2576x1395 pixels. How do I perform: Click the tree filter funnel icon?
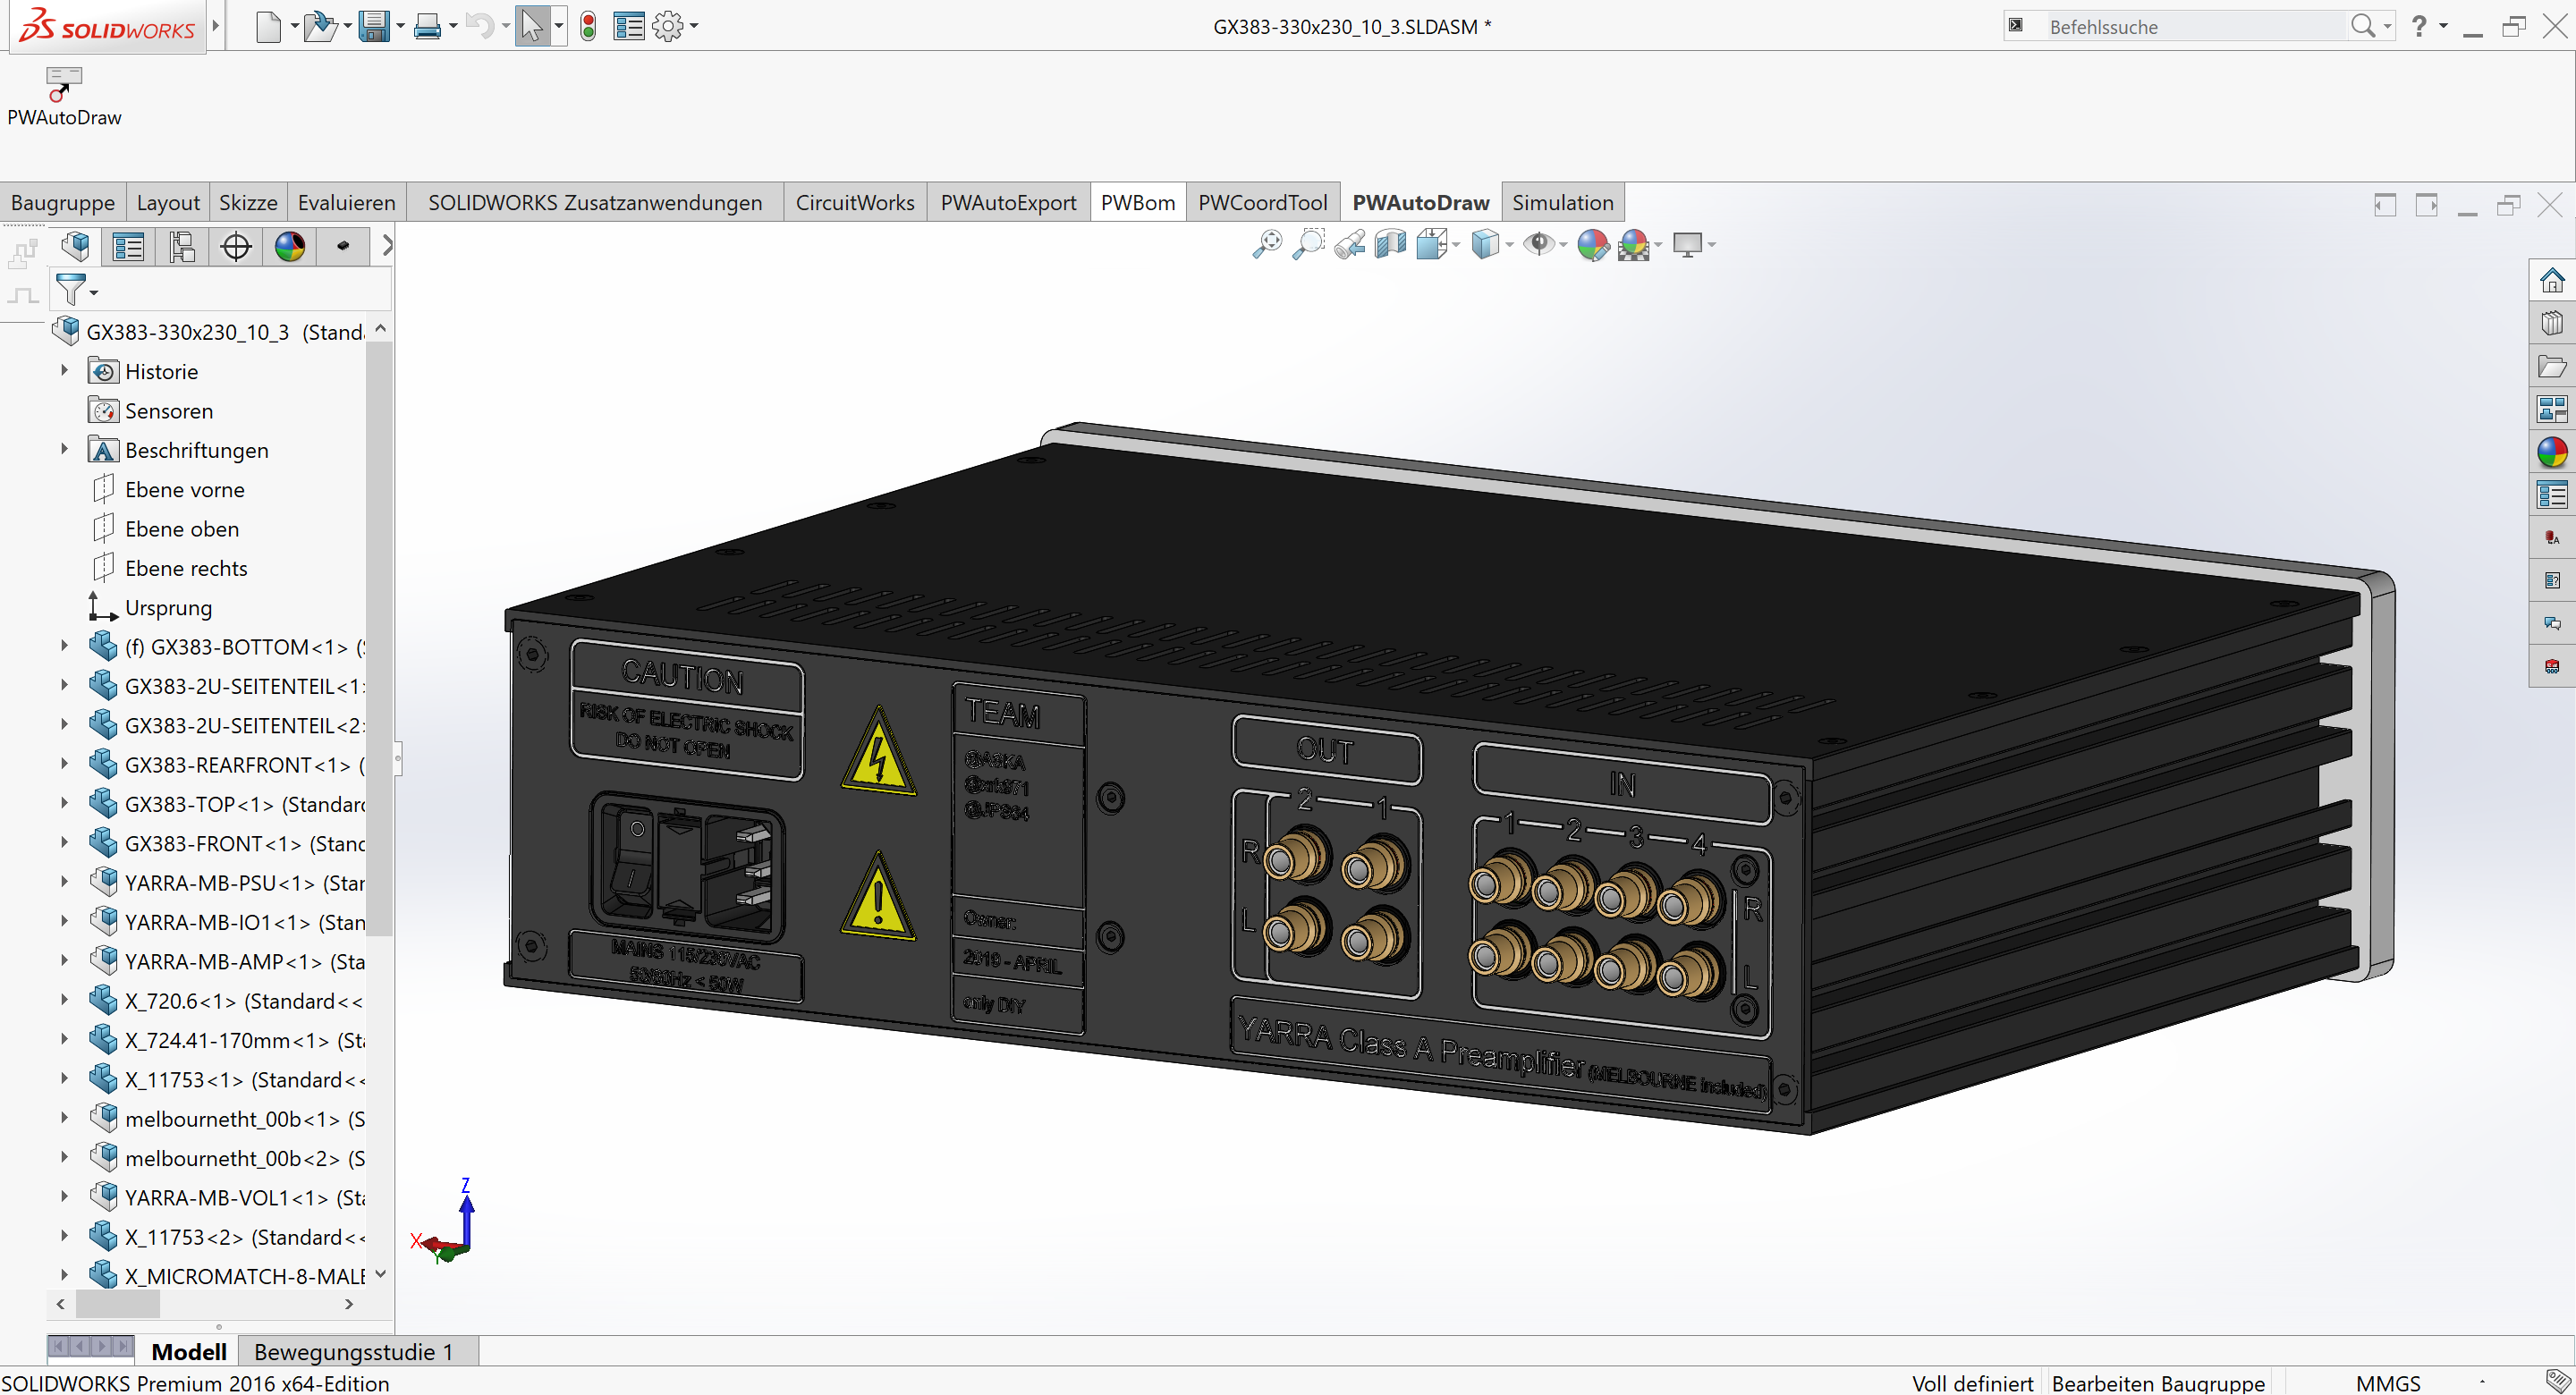70,290
